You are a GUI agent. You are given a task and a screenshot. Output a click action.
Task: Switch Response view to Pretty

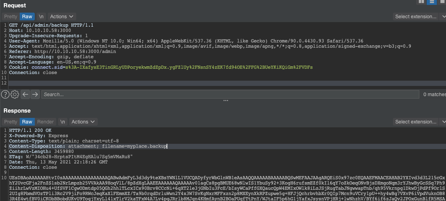coord(11,122)
